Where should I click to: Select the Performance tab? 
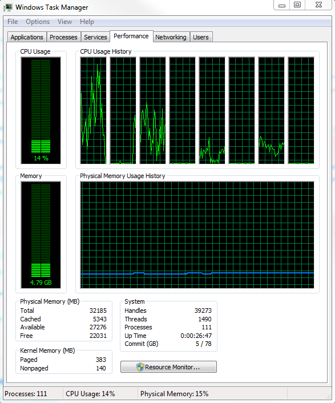click(131, 36)
